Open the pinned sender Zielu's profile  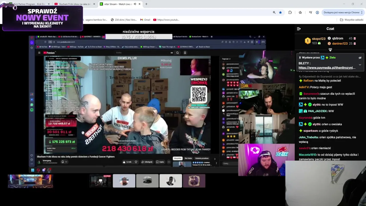[x=332, y=58]
